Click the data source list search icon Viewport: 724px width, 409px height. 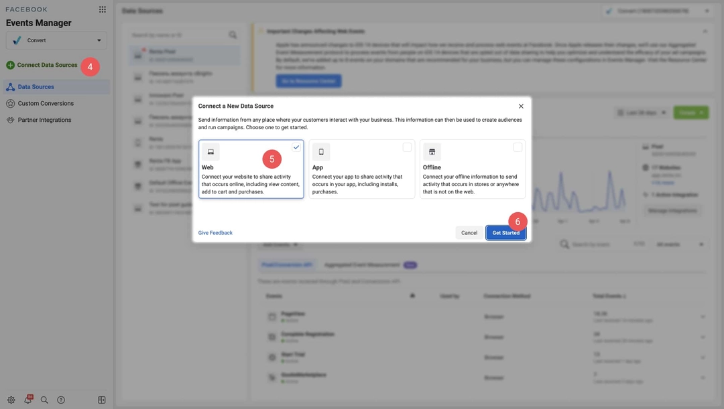[x=233, y=35]
